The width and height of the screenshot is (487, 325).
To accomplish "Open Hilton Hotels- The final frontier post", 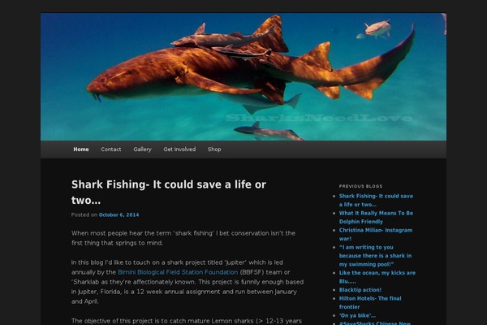I will (370, 302).
